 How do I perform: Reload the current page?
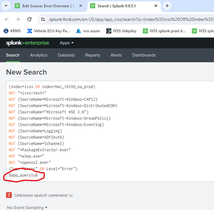(x=29, y=19)
